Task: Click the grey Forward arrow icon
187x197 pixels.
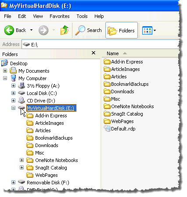Action: pos(43,30)
